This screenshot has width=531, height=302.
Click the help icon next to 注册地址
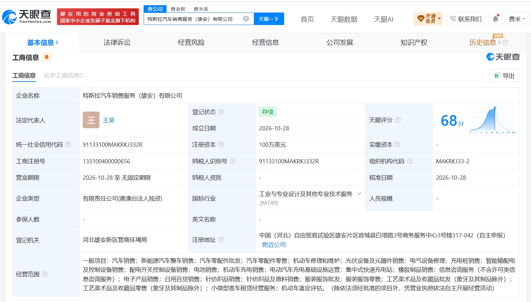point(221,240)
